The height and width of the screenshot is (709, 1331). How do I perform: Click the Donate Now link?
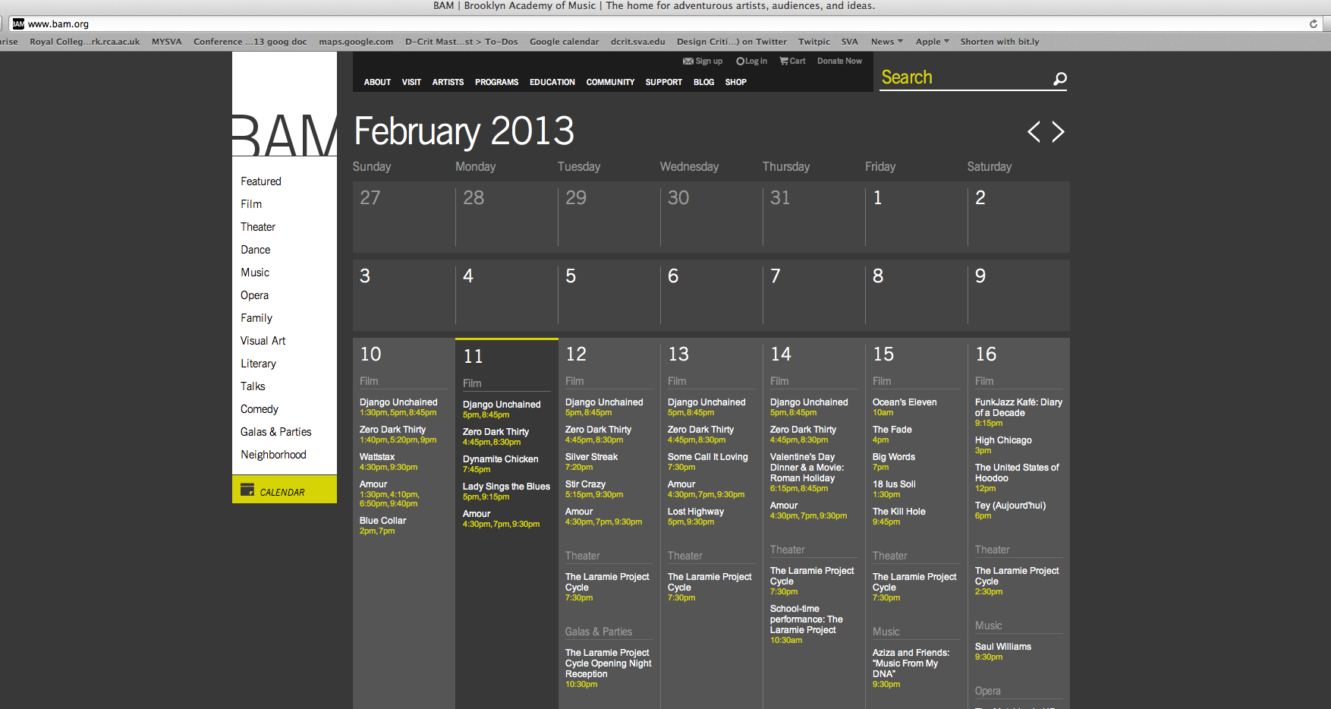tap(839, 61)
